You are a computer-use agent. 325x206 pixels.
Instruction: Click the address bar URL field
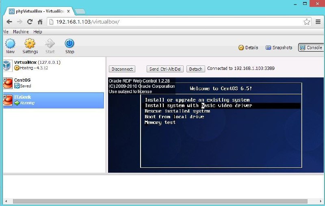coord(179,22)
